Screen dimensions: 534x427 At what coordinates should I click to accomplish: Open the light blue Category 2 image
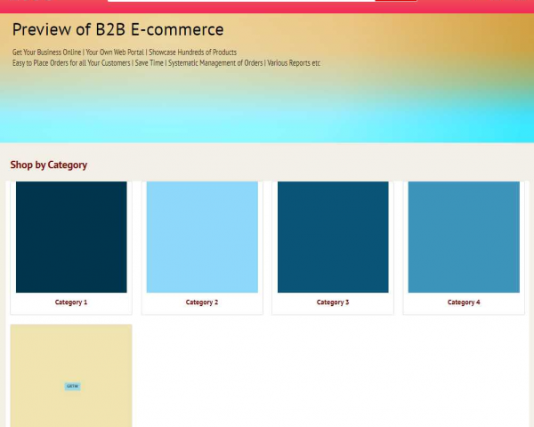click(202, 237)
